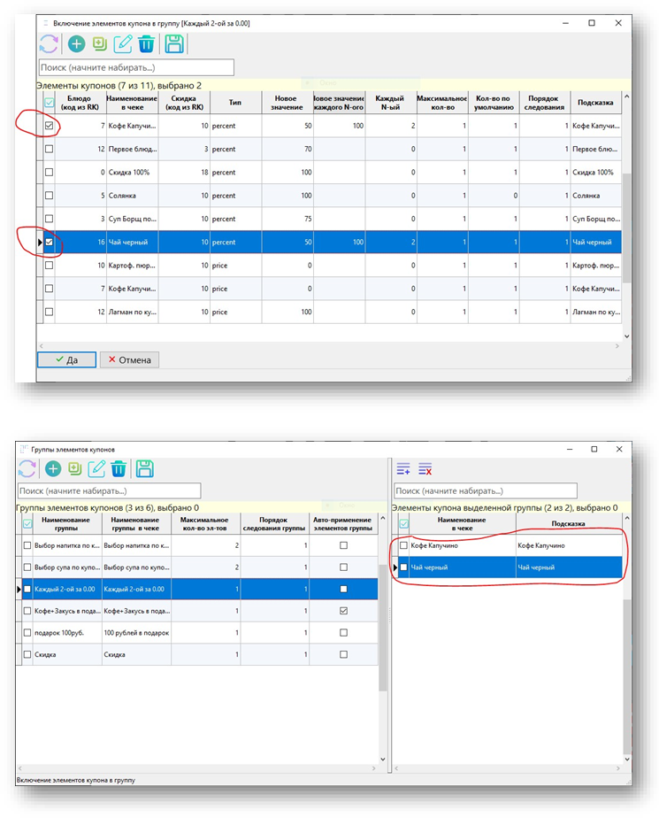Check the Кофе Капучино box in right panel
Screen dimensions: 659x818
point(404,545)
